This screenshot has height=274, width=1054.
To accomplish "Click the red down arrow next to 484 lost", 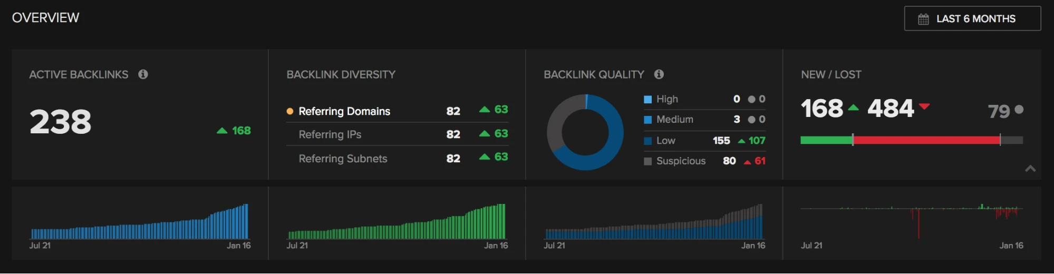I will click(x=924, y=106).
